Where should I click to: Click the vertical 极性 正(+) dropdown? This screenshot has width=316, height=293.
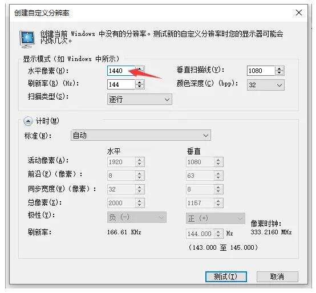pyautogui.click(x=215, y=218)
